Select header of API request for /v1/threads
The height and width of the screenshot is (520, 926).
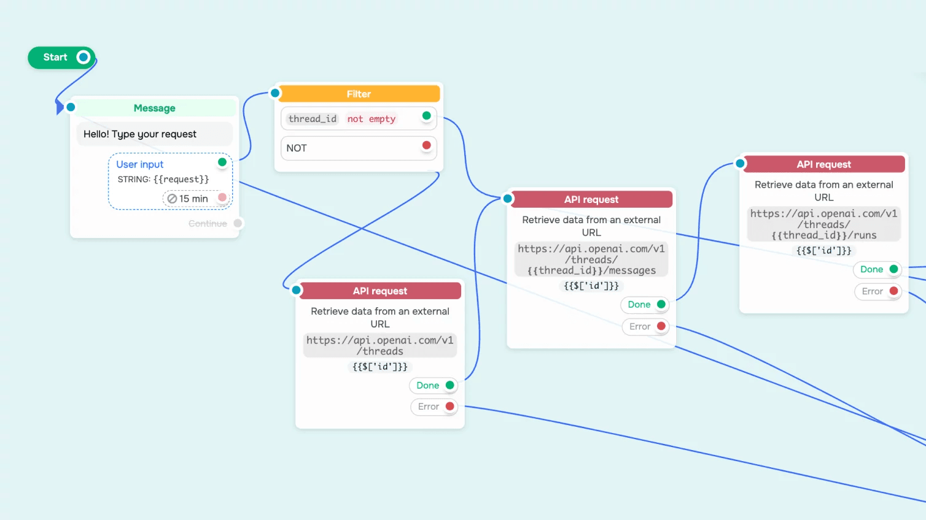[380, 291]
